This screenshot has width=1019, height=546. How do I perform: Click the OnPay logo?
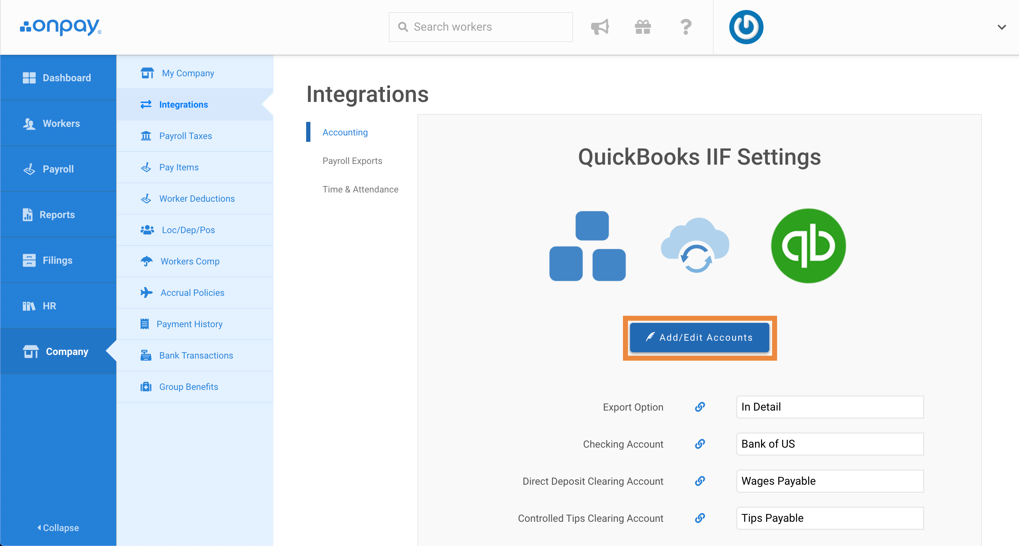pos(61,27)
